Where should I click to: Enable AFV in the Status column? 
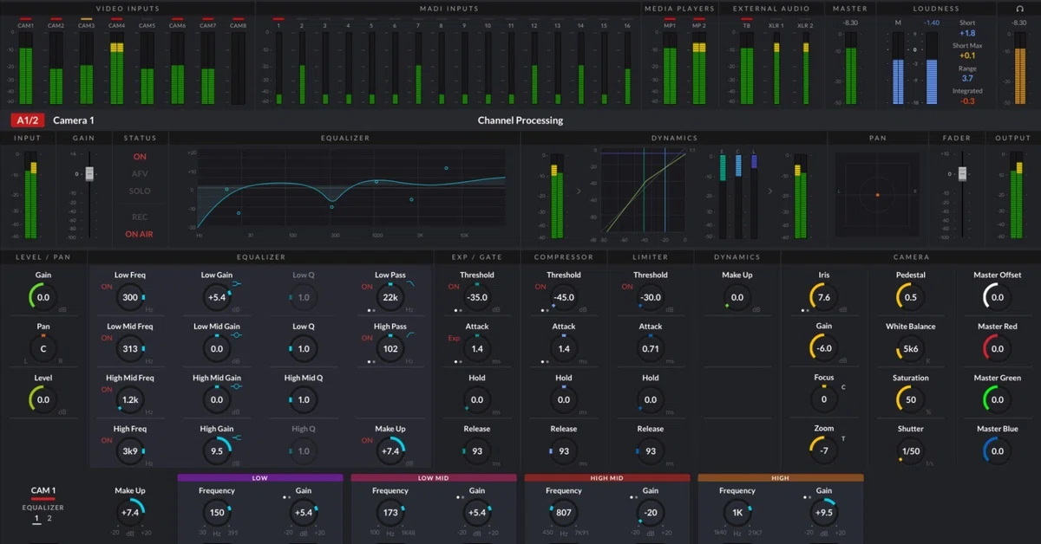point(140,174)
